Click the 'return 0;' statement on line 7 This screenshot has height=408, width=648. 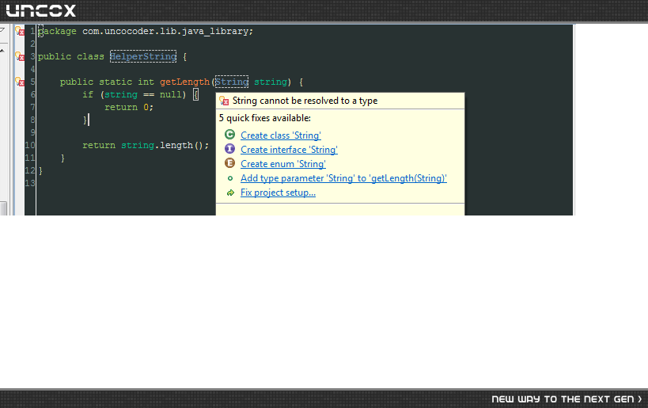coord(129,107)
